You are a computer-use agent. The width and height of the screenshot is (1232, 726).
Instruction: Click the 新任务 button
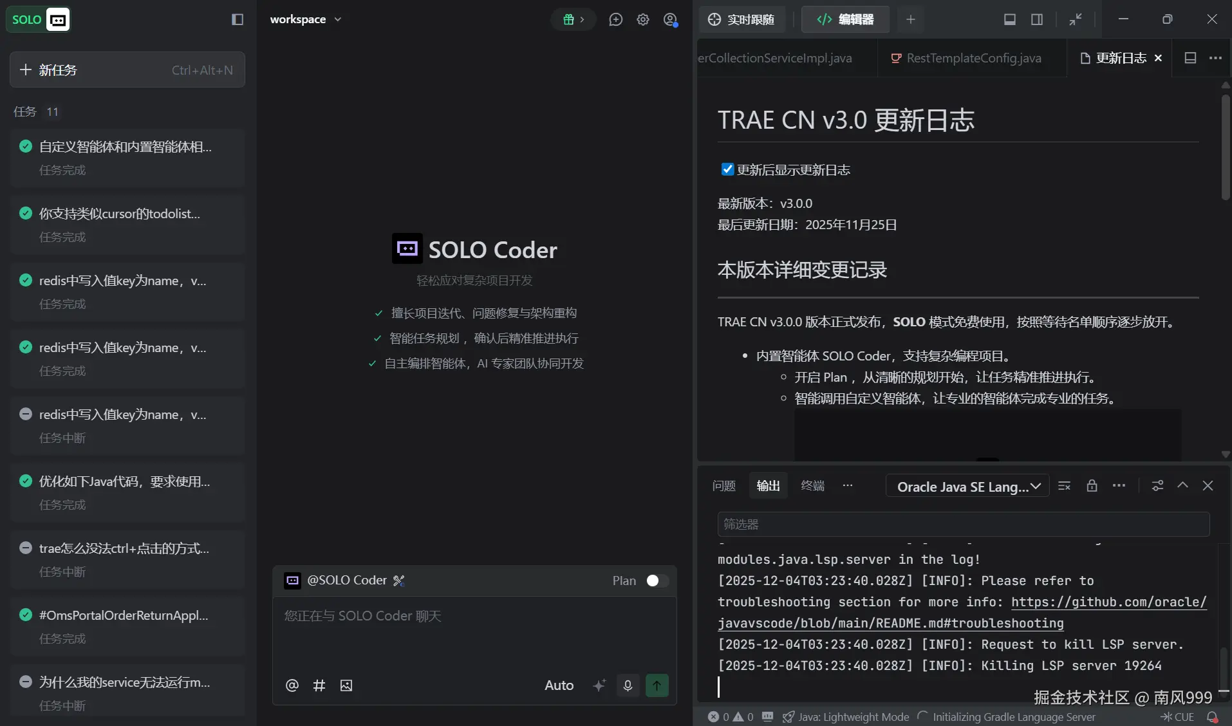click(x=127, y=70)
